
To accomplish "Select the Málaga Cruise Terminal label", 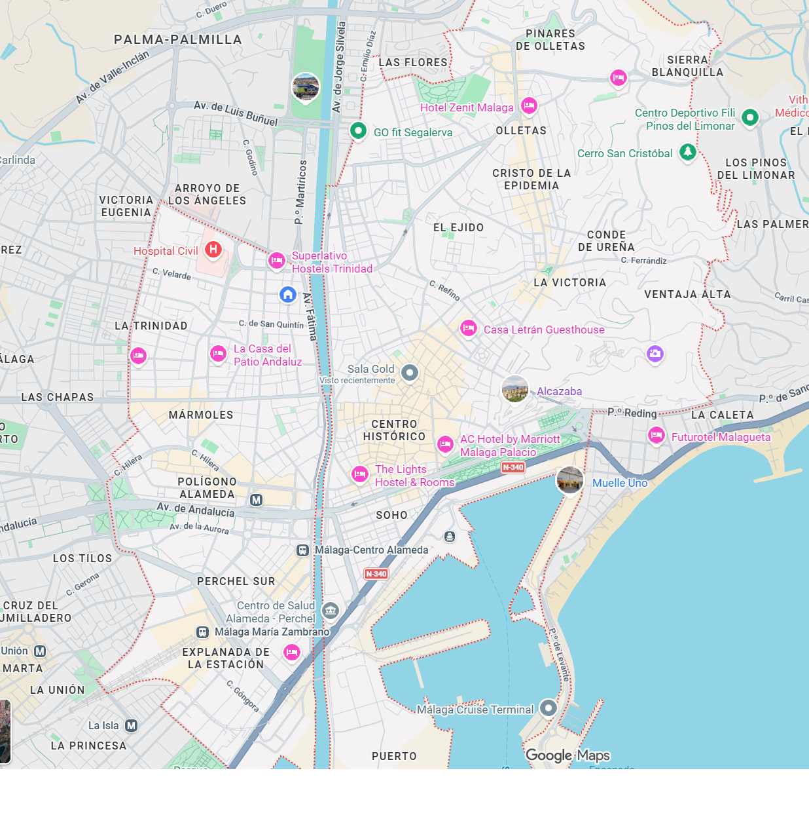I will point(476,710).
